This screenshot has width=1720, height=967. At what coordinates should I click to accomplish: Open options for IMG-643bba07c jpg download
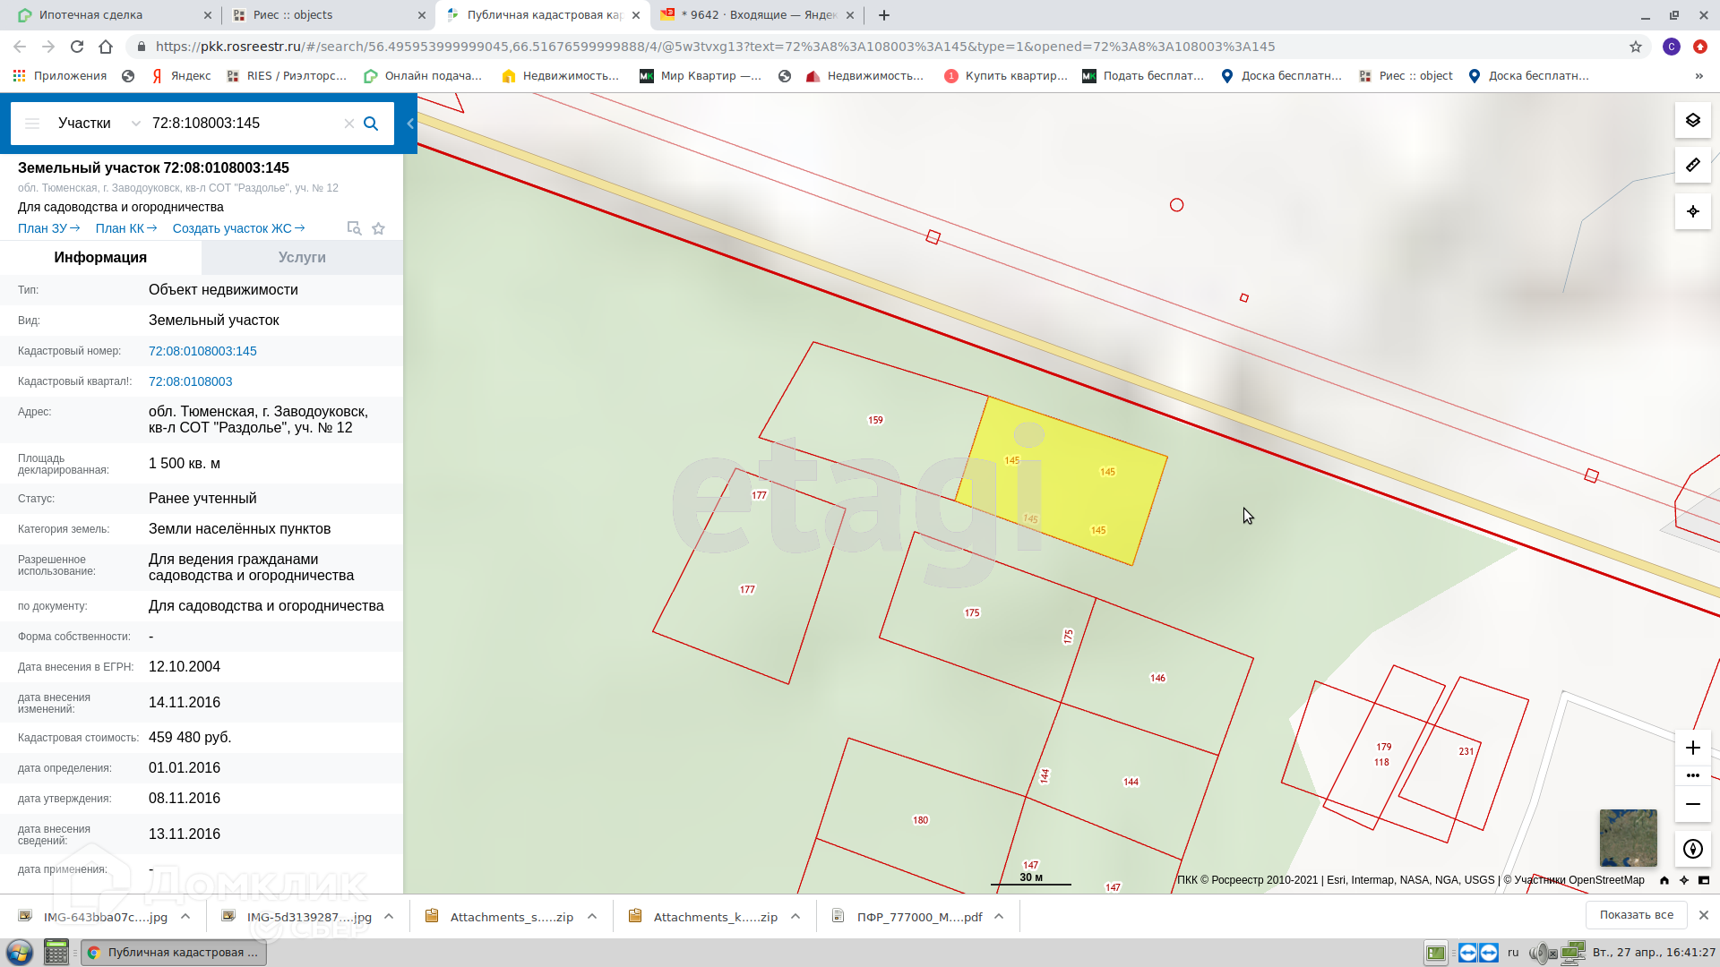[185, 916]
